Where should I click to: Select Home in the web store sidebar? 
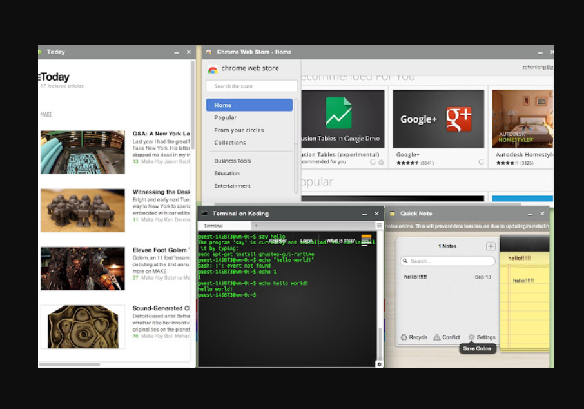click(x=249, y=105)
